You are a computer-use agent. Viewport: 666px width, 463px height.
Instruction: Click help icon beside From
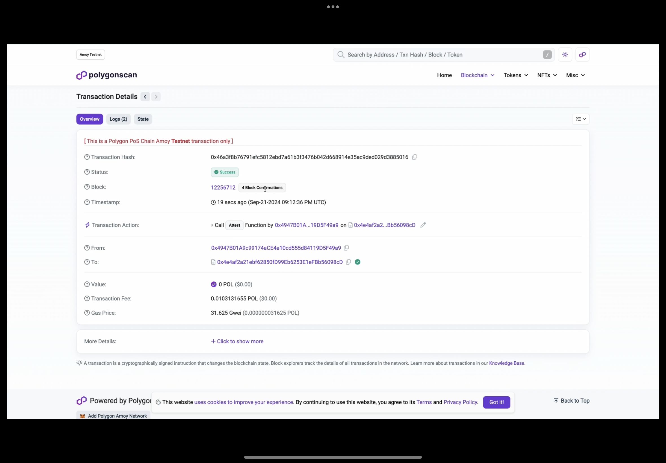[x=87, y=248]
